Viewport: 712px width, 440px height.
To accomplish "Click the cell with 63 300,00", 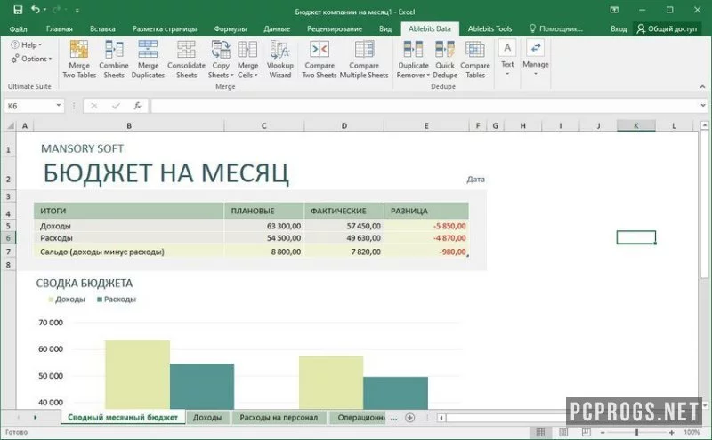I will pos(263,226).
